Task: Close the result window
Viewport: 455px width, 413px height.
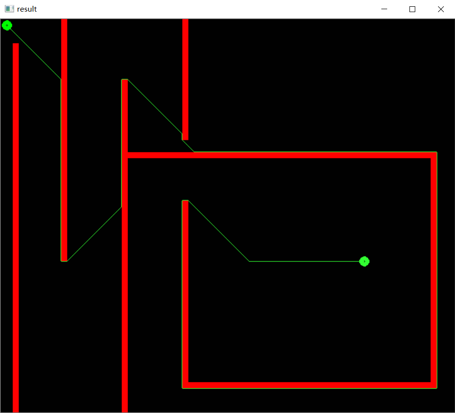Action: (x=440, y=9)
